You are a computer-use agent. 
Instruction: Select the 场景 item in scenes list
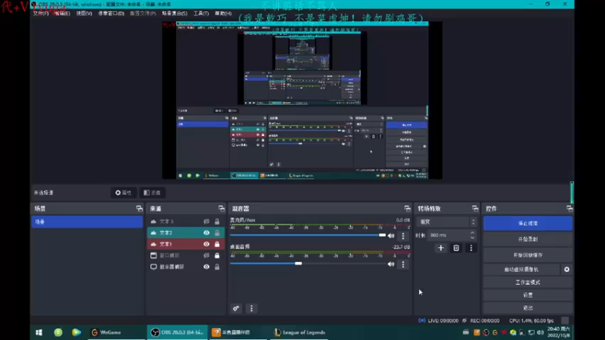click(x=87, y=221)
